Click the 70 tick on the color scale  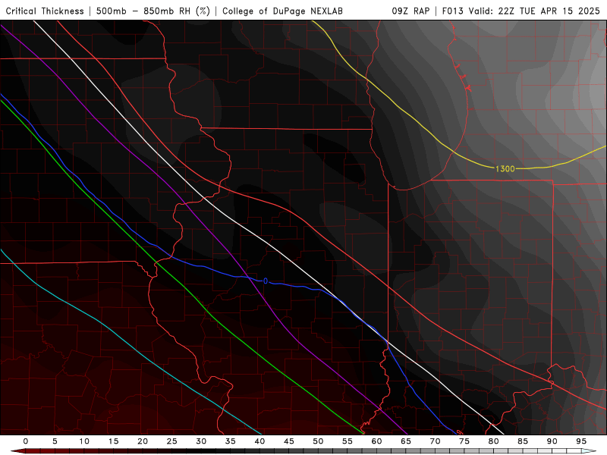pos(435,441)
